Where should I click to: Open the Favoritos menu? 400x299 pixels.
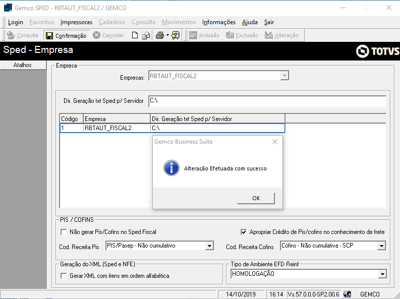(x=42, y=22)
